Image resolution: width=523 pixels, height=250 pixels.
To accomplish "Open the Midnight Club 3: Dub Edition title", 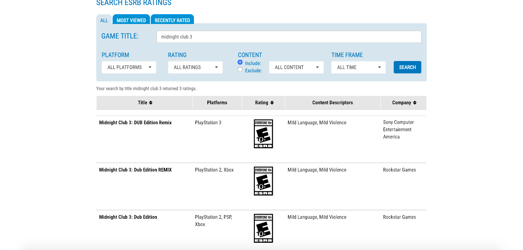I will pos(128,217).
